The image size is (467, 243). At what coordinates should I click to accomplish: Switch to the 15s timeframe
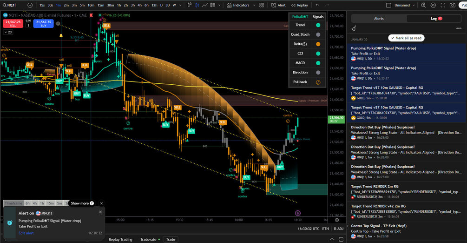click(x=42, y=5)
